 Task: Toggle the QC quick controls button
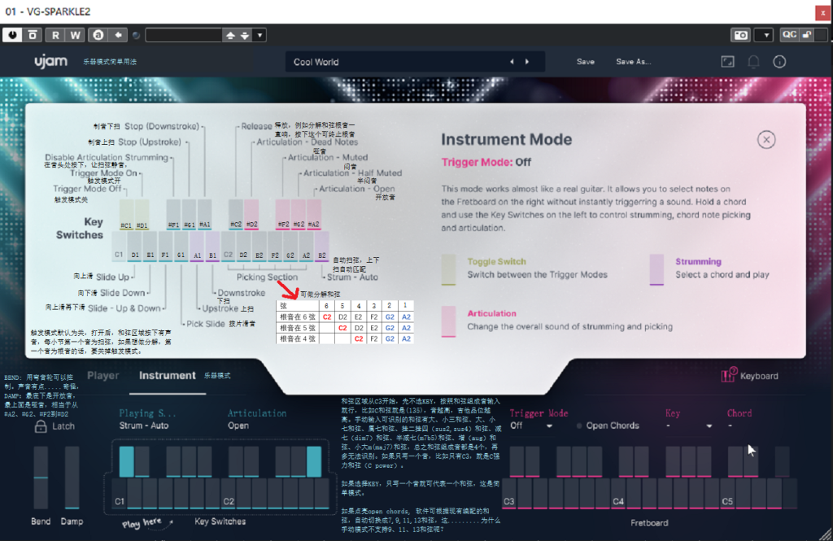[789, 34]
